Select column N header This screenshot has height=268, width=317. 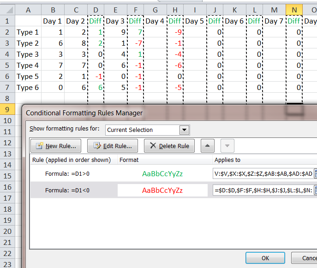[x=294, y=10]
